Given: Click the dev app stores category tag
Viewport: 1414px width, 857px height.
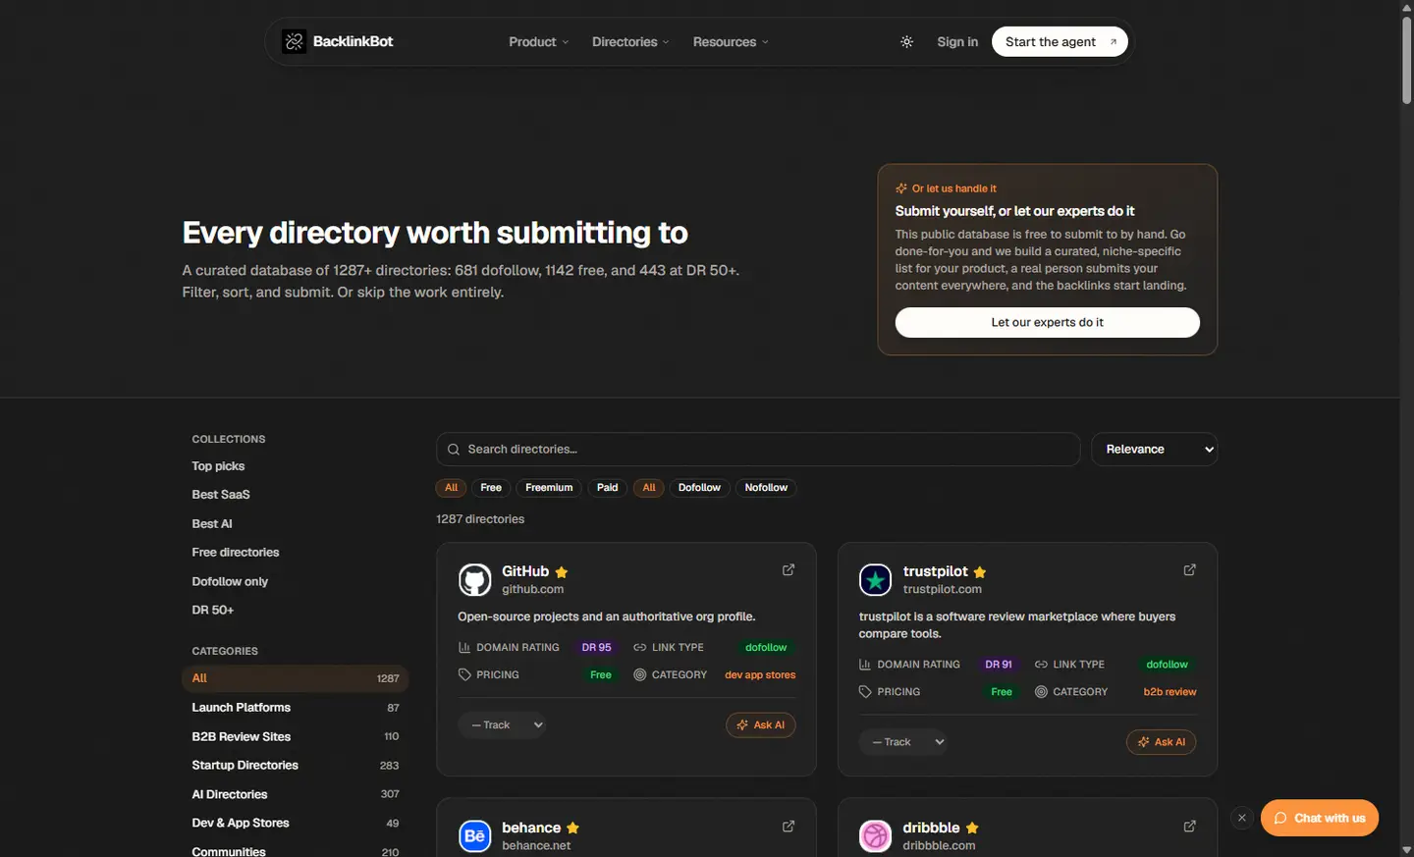Looking at the screenshot, I should [760, 675].
